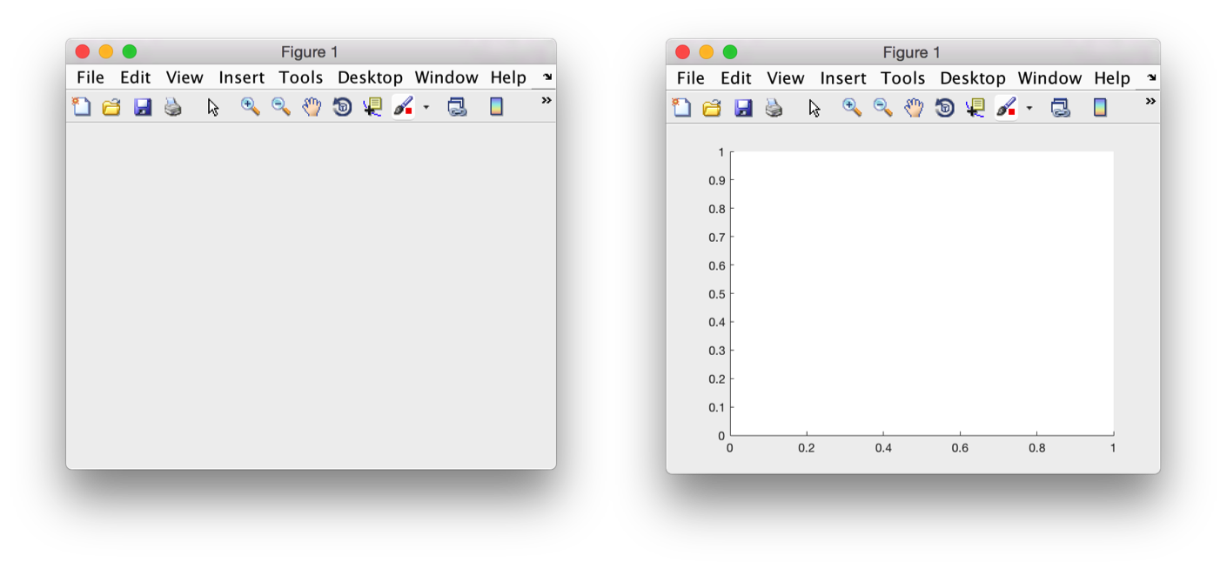
Task: Select Zoom In tool in right window
Action: pyautogui.click(x=852, y=108)
